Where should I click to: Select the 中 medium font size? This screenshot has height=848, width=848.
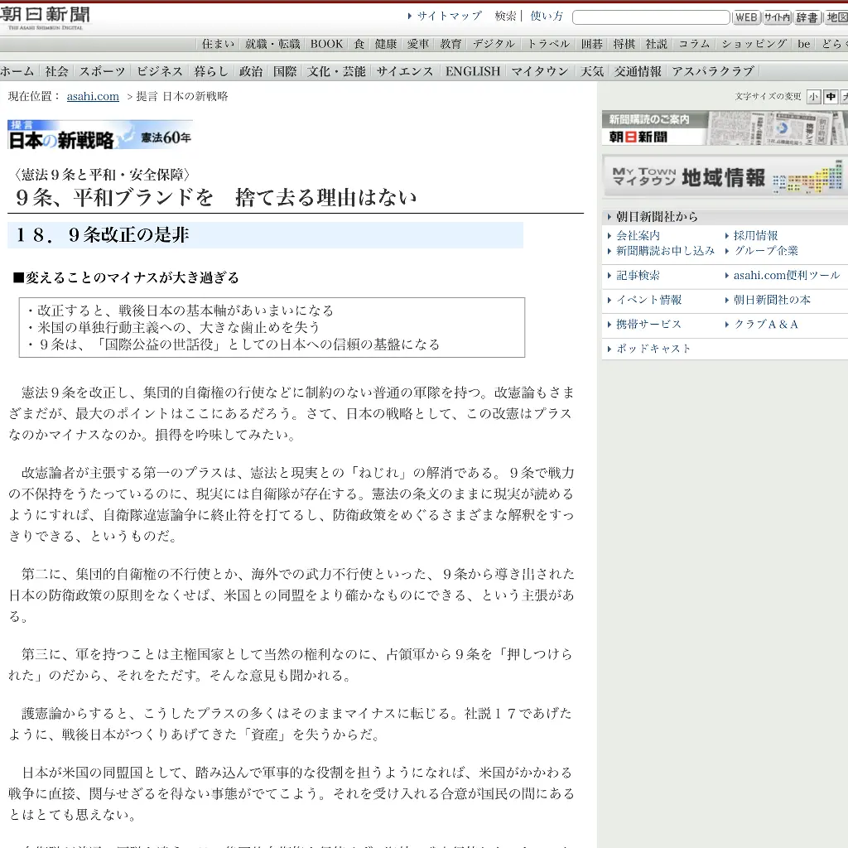click(829, 96)
